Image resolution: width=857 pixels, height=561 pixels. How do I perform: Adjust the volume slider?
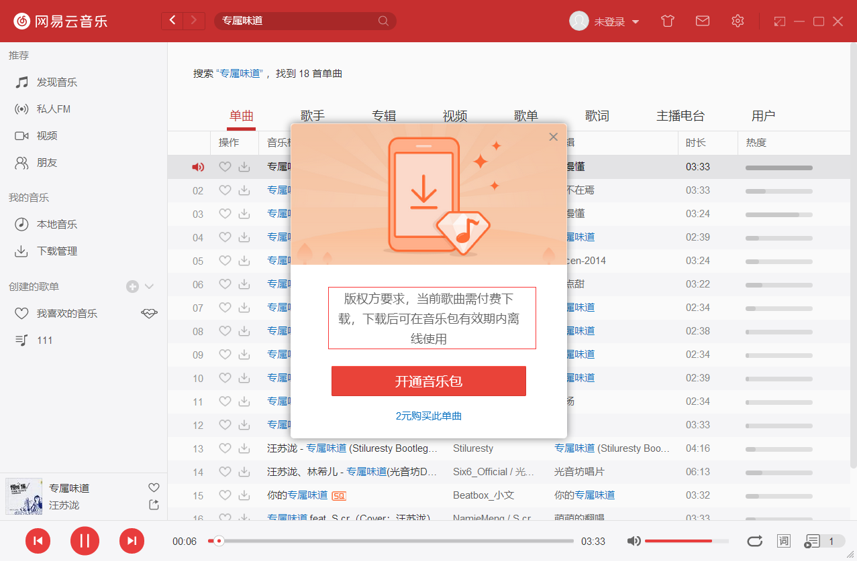coord(687,541)
